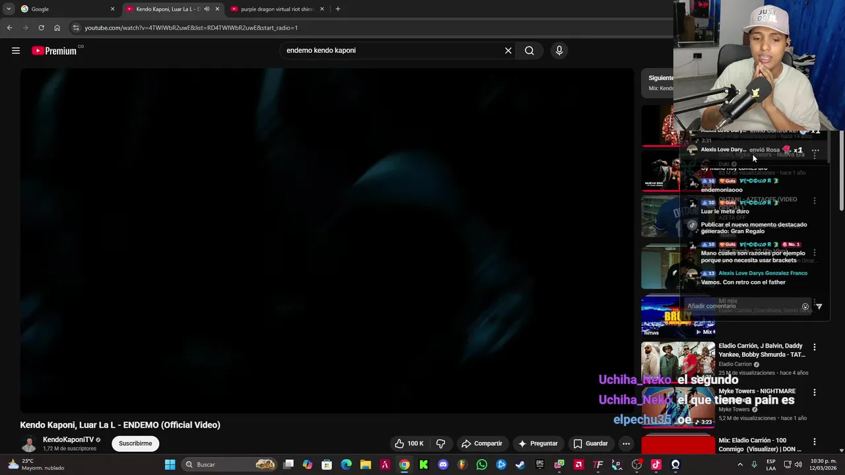Dislike the video
The image size is (845, 475).
(x=440, y=443)
